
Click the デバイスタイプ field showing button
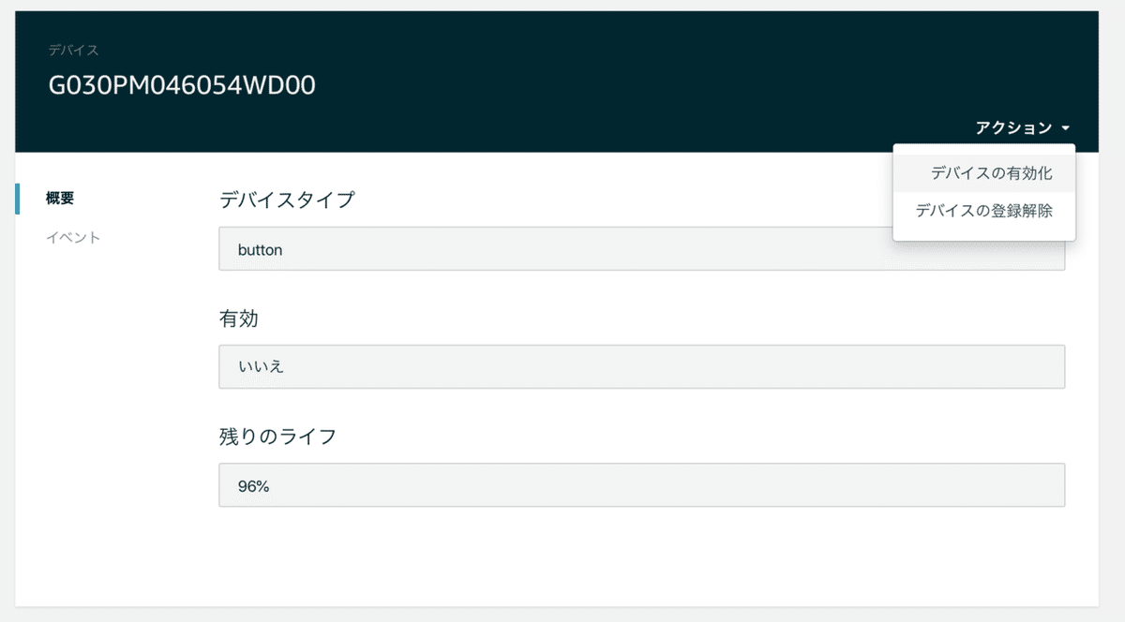coord(641,249)
